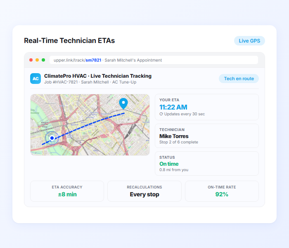The image size is (289, 248).
Task: Click the RECALCULATIONS label
Action: 144,187
